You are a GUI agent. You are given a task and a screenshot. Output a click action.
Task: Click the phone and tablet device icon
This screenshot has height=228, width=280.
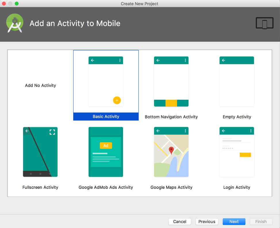click(264, 23)
